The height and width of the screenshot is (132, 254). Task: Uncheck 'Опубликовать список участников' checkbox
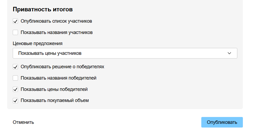(15, 21)
